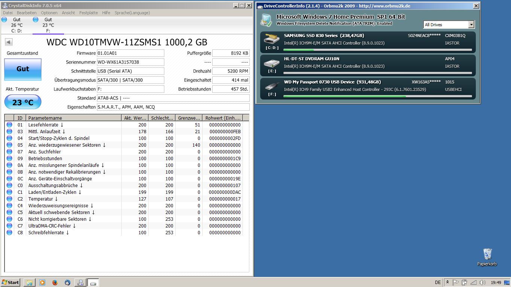Image resolution: width=511 pixels, height=287 pixels.
Task: Launch Thunderbird from the taskbar
Action: [67, 283]
